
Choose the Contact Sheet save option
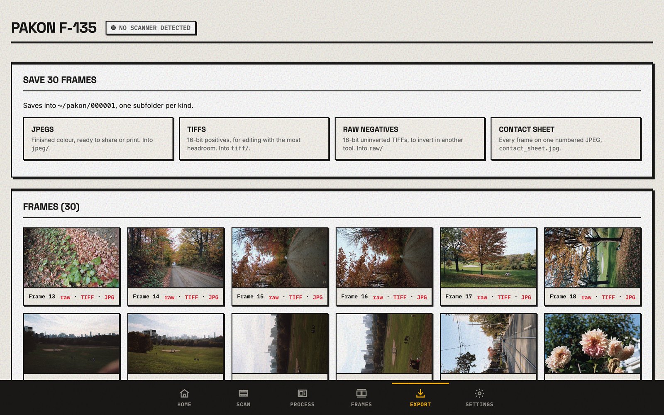click(566, 139)
